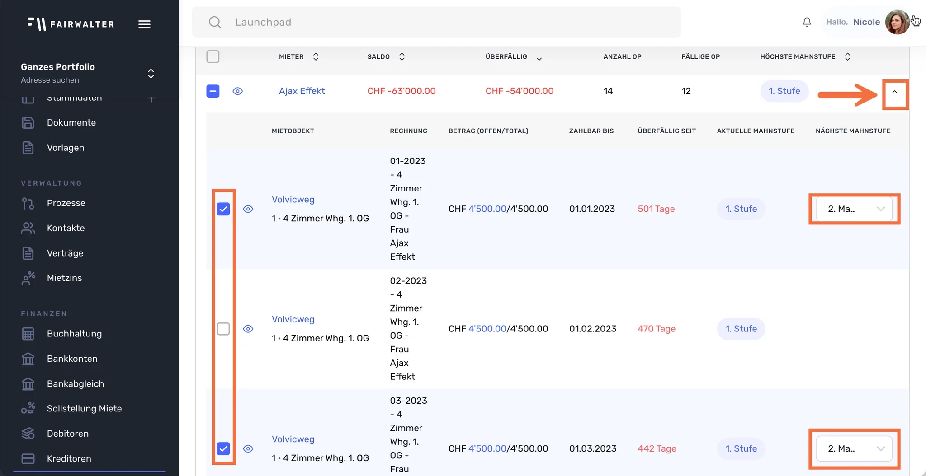Click the Prozesse sidebar icon
Image resolution: width=926 pixels, height=476 pixels.
click(28, 203)
